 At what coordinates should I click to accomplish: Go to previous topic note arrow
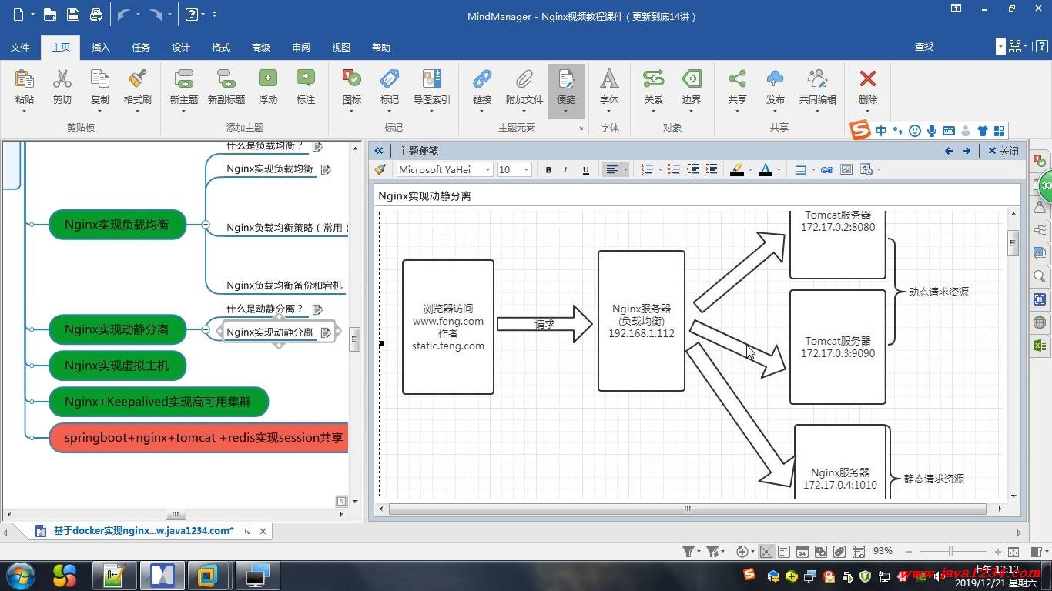[949, 151]
